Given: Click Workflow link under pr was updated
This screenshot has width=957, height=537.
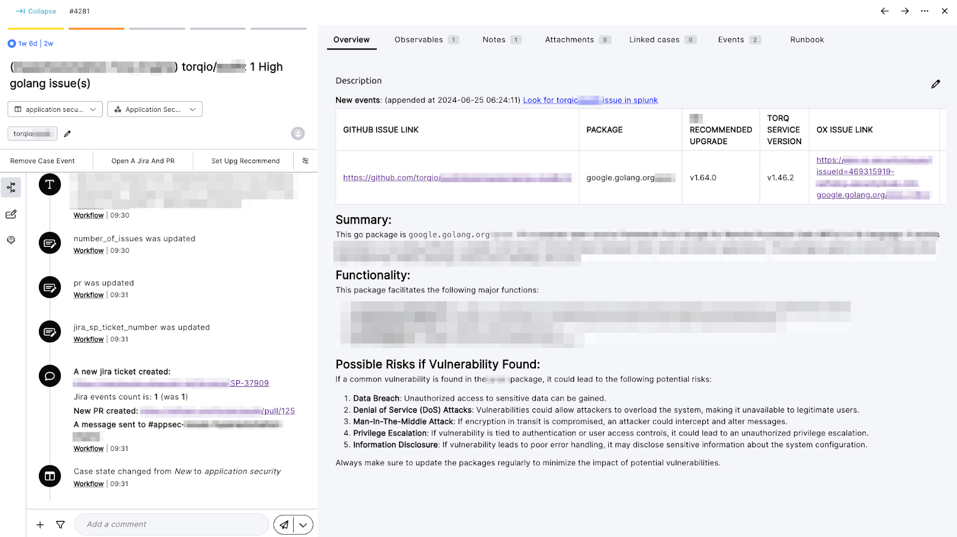Looking at the screenshot, I should pos(89,295).
